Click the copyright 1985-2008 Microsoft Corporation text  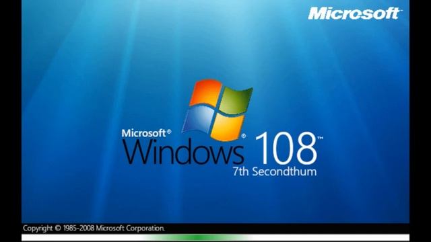coord(94,228)
